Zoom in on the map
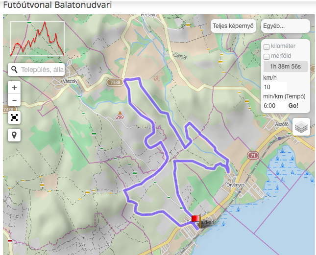 point(14,87)
